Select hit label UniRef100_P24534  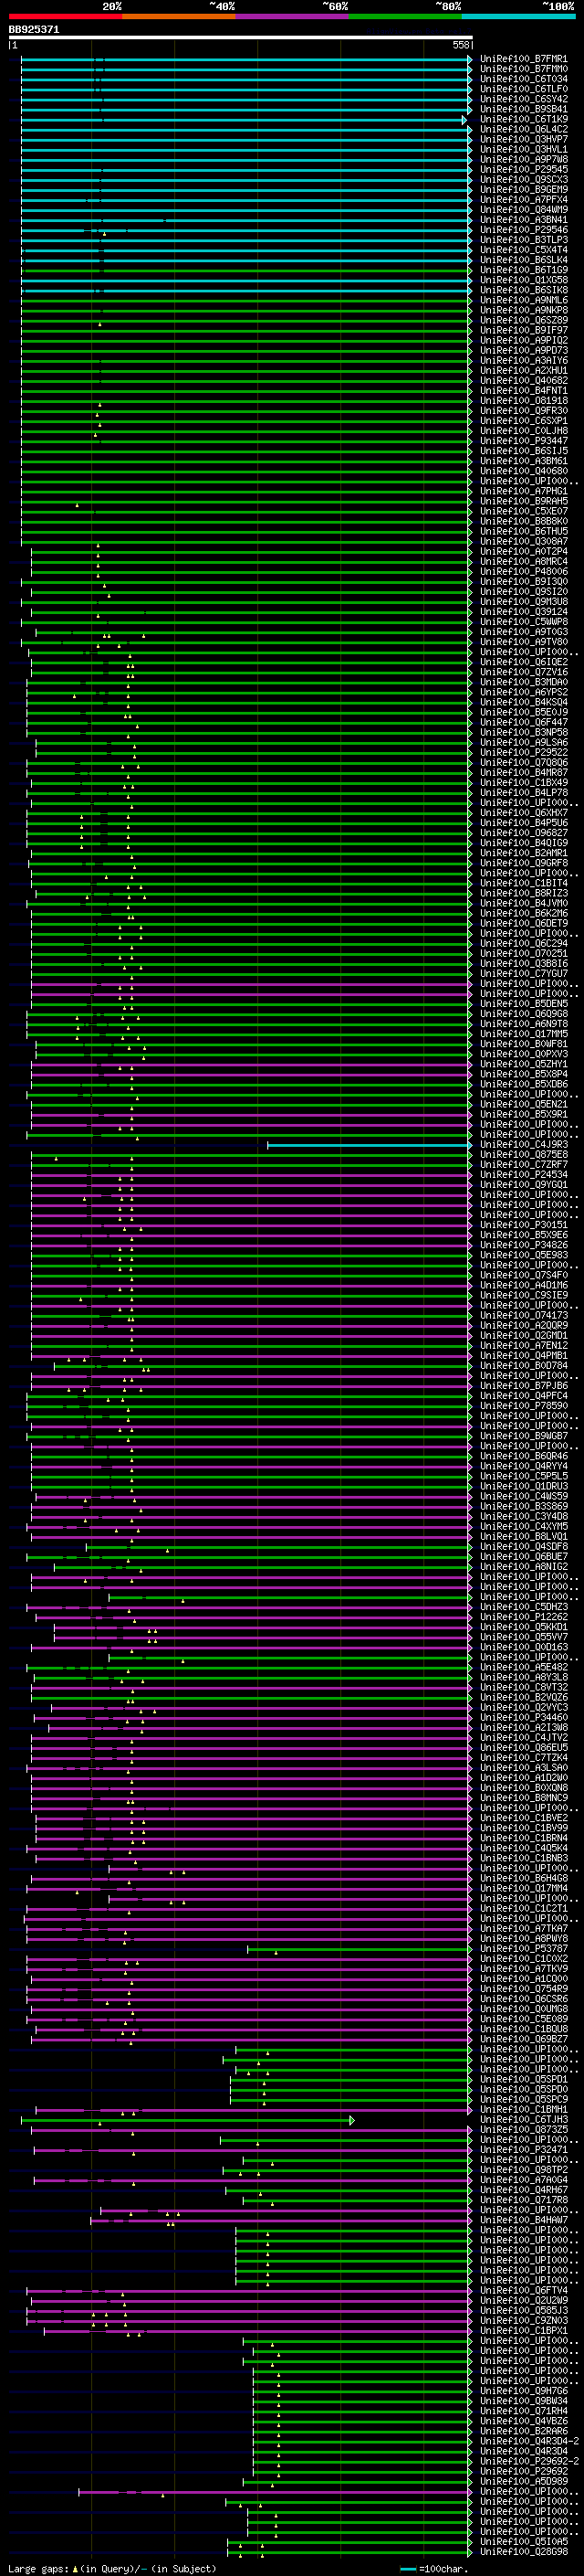523,1175
